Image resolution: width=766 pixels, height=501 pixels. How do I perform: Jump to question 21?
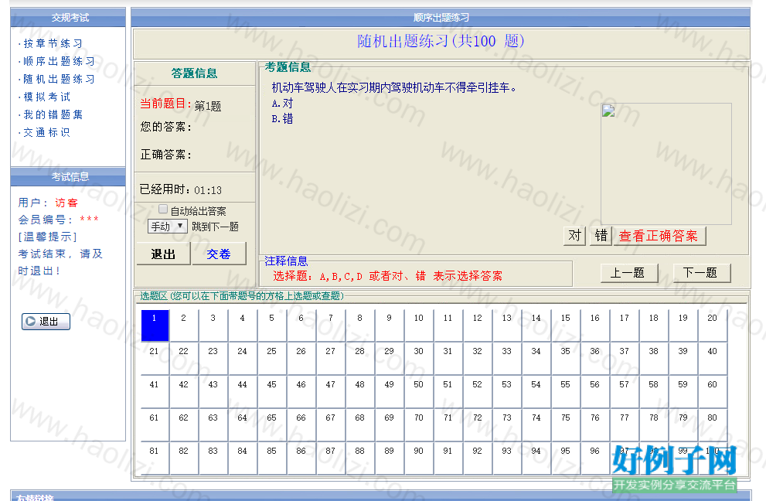pos(155,358)
